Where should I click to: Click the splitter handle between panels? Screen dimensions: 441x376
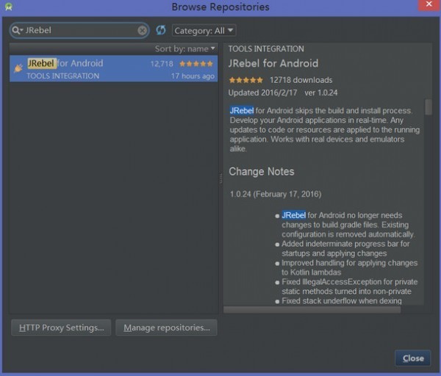(220, 178)
